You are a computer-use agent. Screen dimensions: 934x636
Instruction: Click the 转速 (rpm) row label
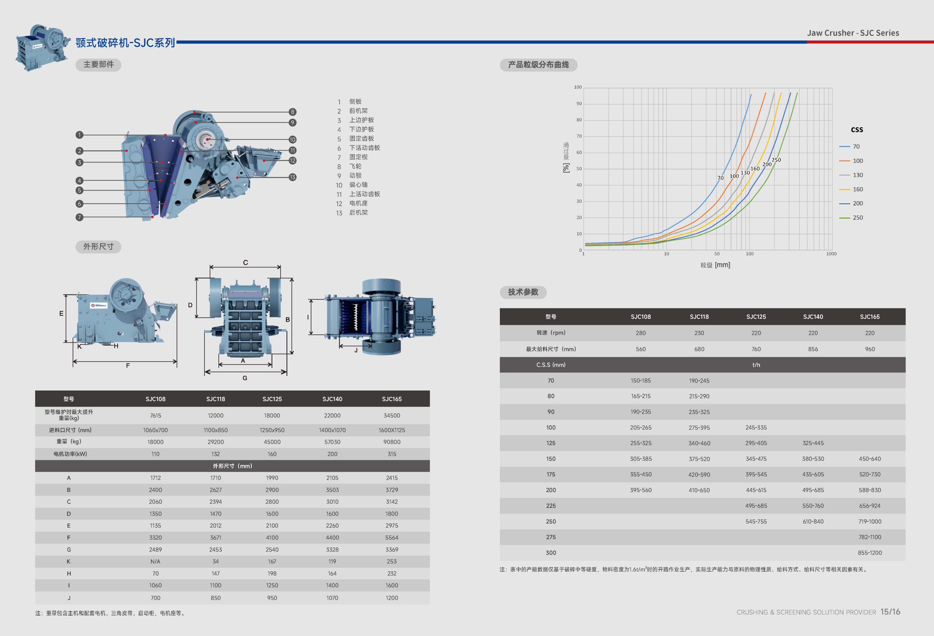point(551,333)
